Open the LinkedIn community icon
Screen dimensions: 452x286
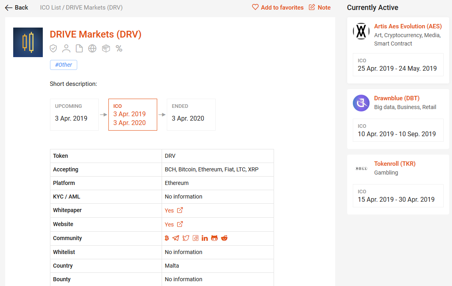pyautogui.click(x=205, y=238)
